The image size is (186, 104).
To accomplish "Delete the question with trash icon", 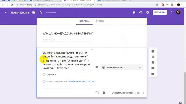I will (104, 93).
